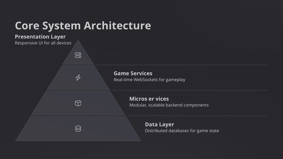Image resolution: width=283 pixels, height=159 pixels.
Task: Select the Distributed databases for game state text
Action: point(182,131)
